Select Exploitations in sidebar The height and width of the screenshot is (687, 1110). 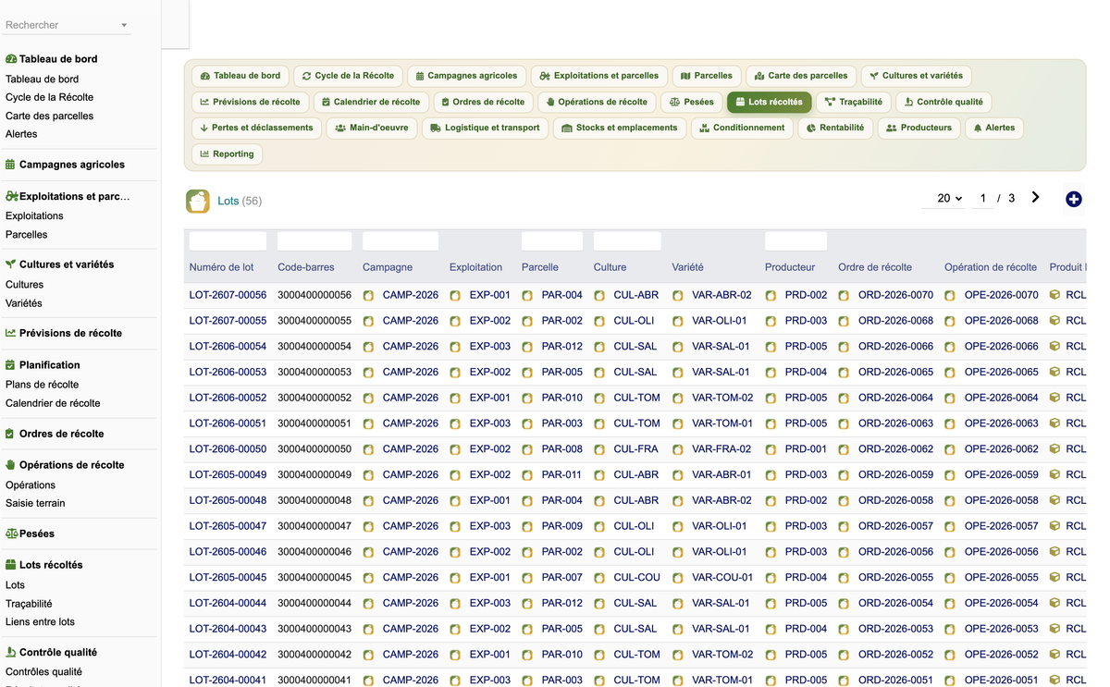tap(34, 215)
